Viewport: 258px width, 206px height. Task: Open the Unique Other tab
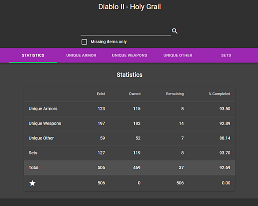[x=178, y=55]
